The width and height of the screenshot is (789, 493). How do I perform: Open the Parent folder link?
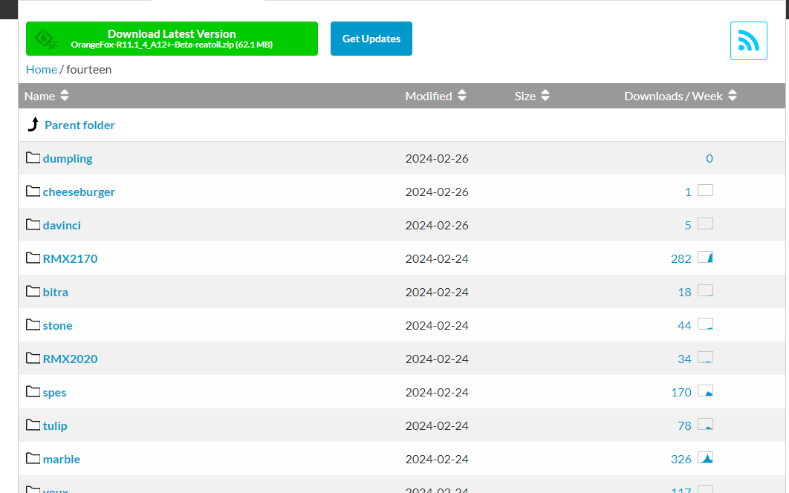coord(79,125)
